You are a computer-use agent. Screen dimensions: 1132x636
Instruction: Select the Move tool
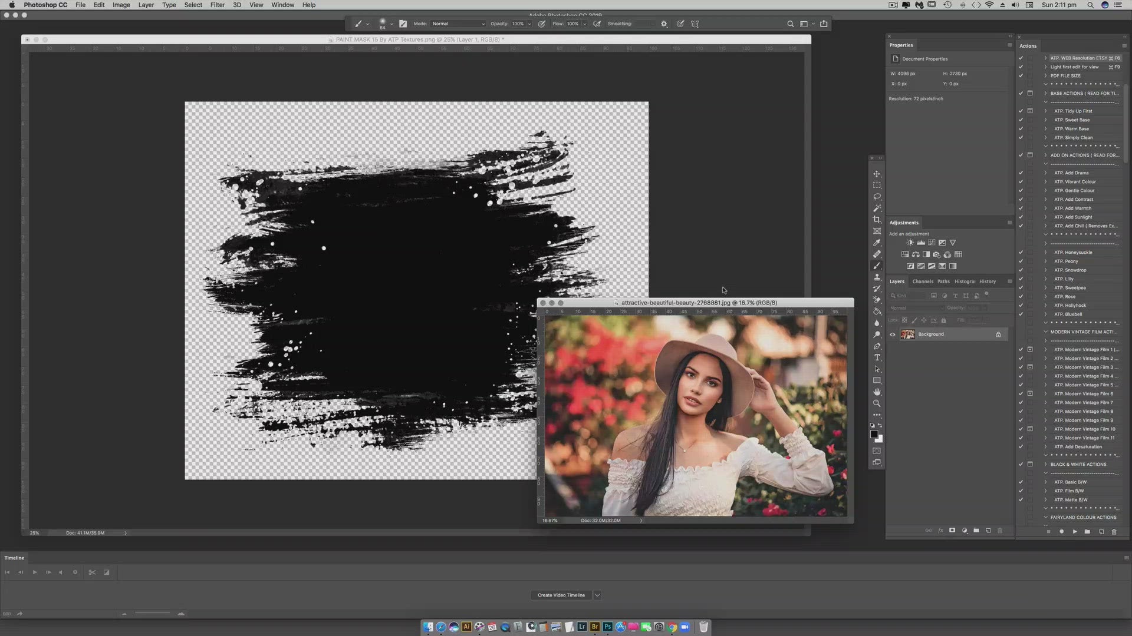[x=877, y=174]
